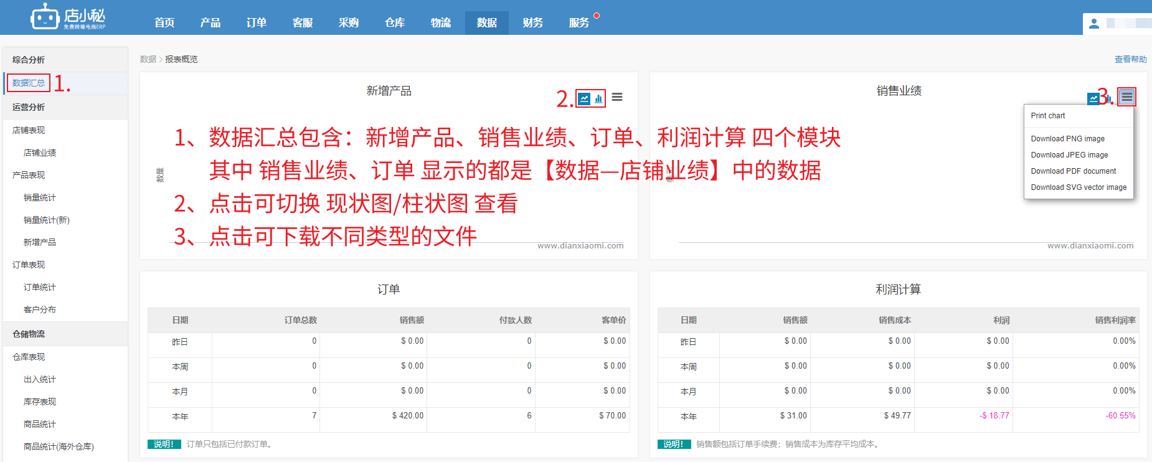Open the 首页 nav tab

(x=164, y=22)
